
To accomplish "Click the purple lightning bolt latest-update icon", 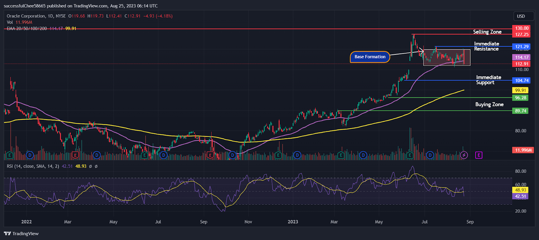I will [464, 155].
